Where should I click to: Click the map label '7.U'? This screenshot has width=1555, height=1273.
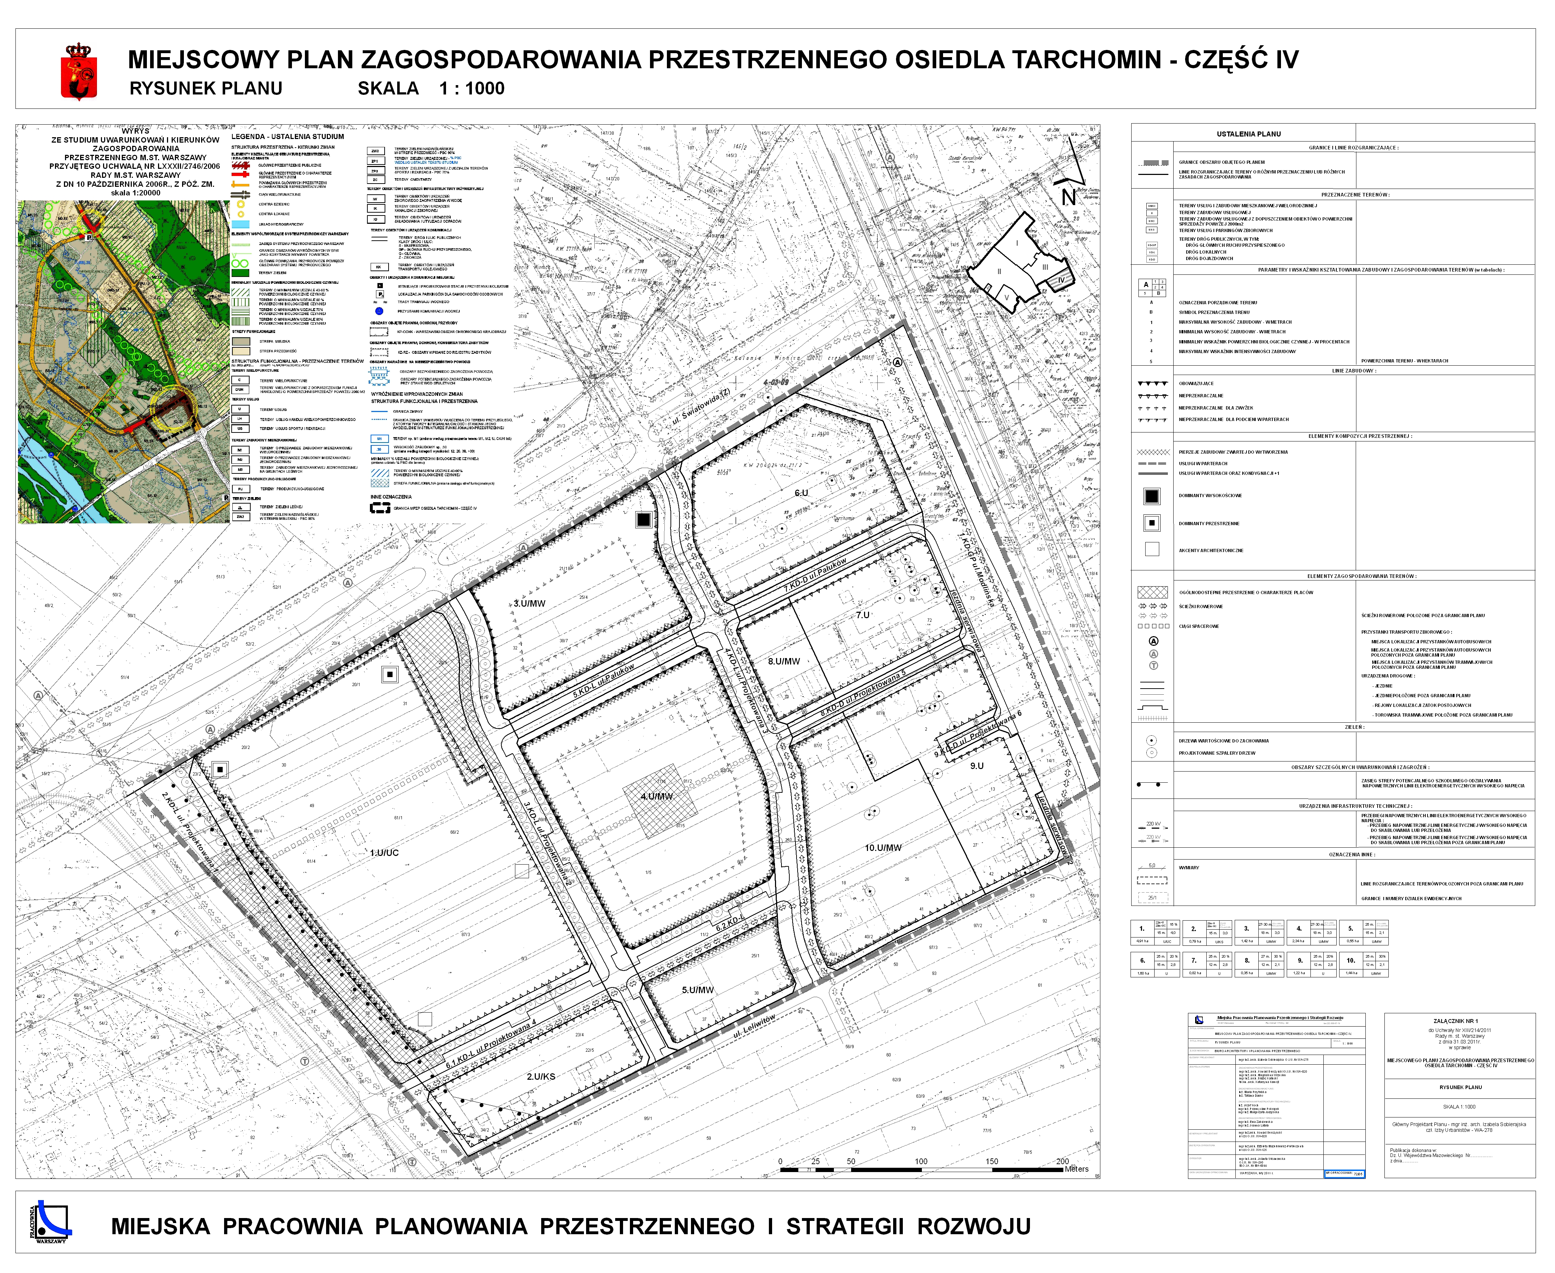862,615
